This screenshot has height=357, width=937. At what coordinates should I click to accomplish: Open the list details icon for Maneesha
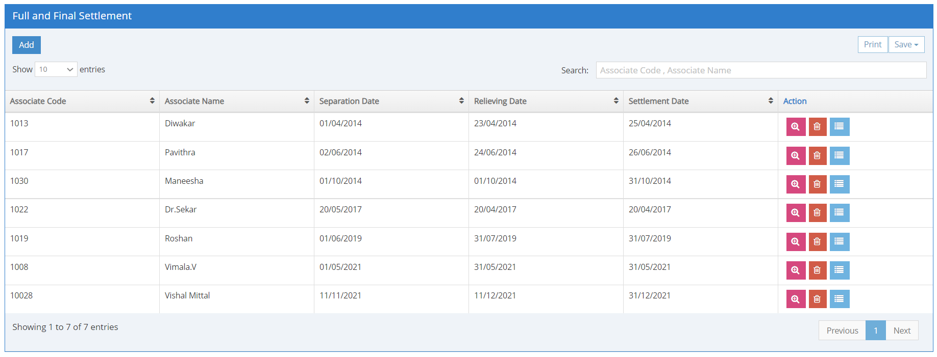[x=839, y=184]
